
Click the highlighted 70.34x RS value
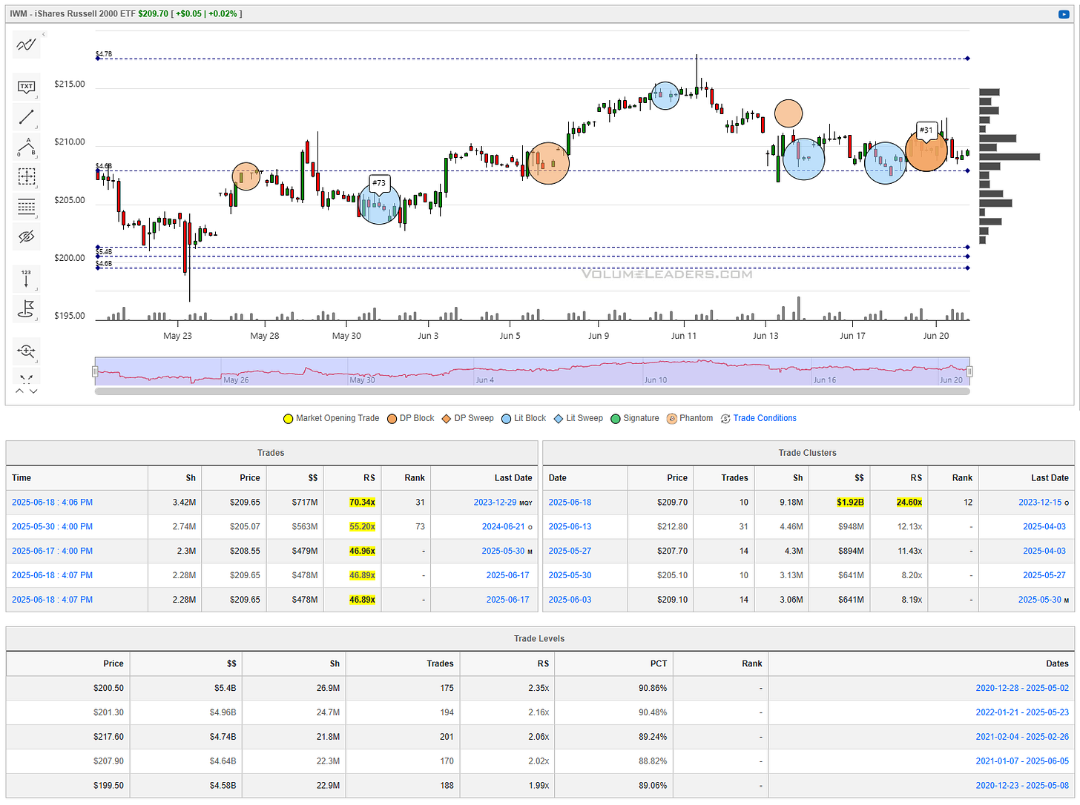coord(362,503)
